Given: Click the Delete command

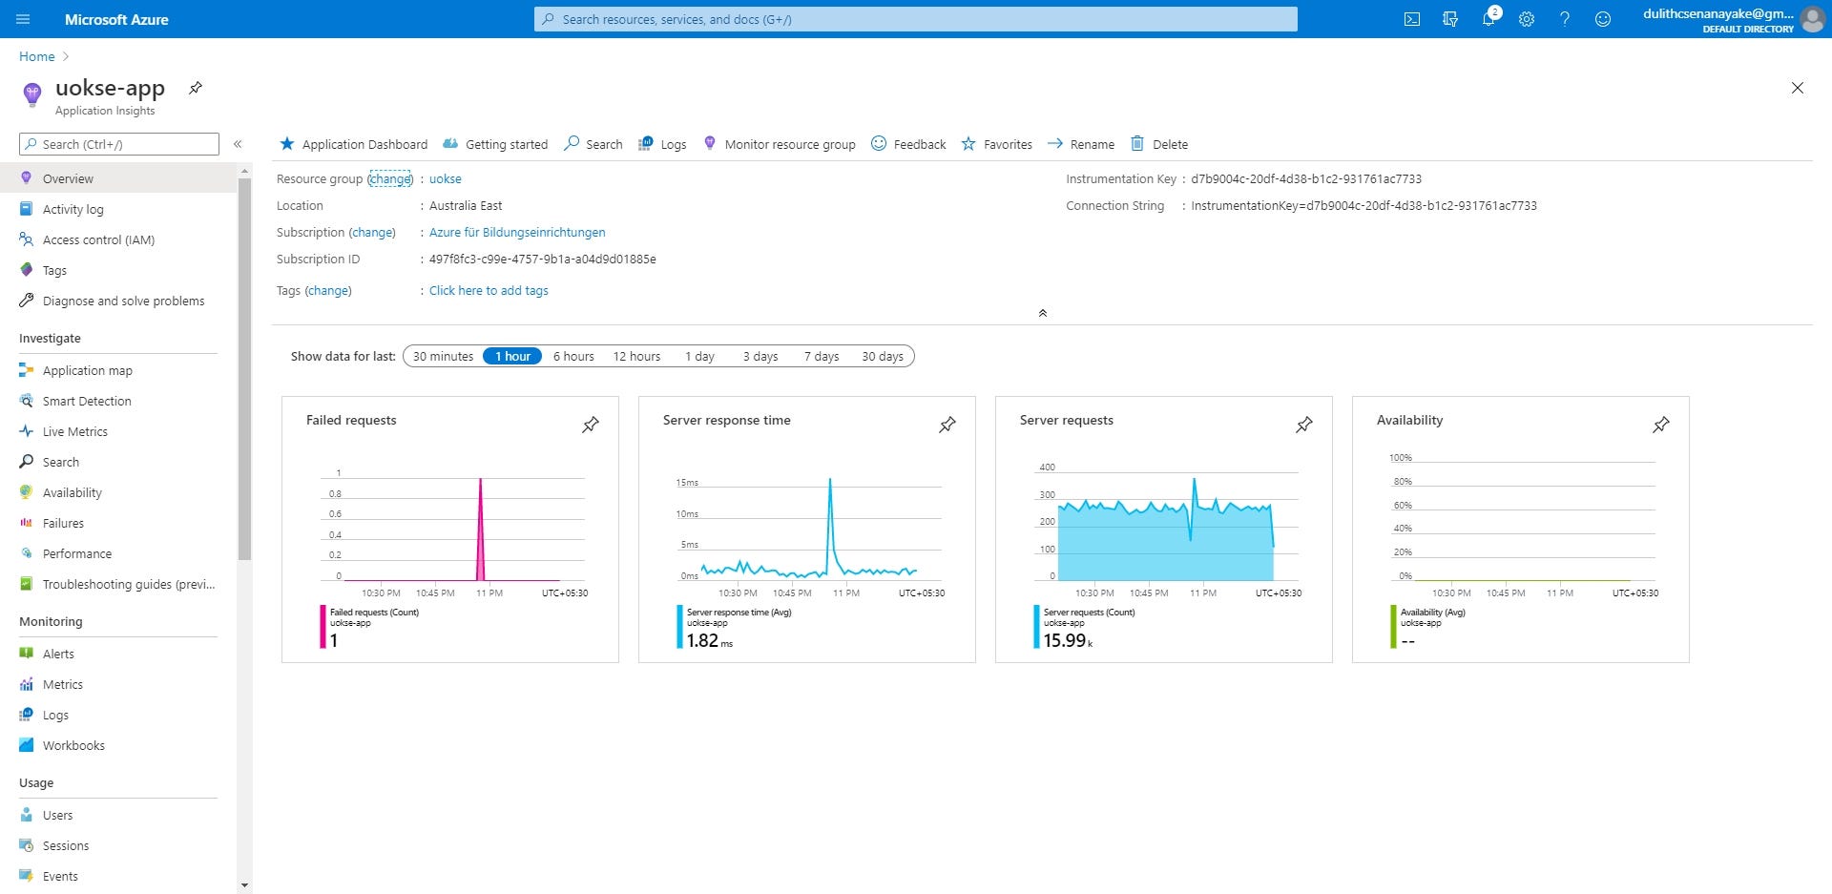Looking at the screenshot, I should point(1159,144).
